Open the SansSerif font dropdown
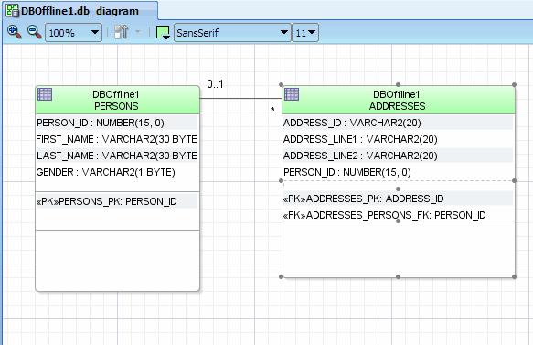This screenshot has width=533, height=345. [232, 33]
